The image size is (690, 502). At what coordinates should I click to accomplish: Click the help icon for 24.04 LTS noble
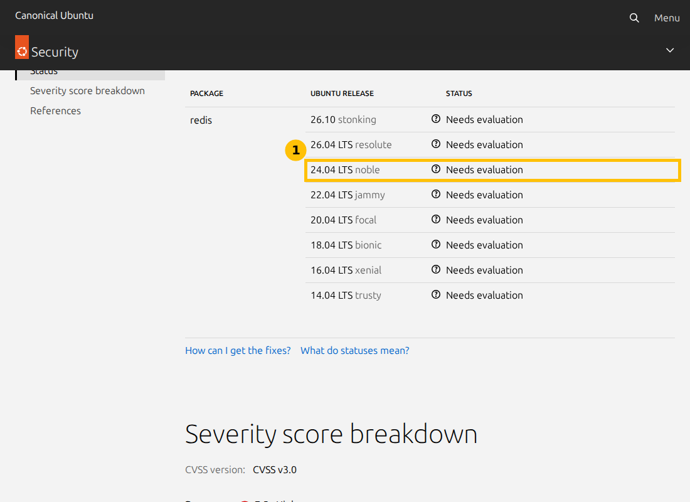tap(436, 169)
